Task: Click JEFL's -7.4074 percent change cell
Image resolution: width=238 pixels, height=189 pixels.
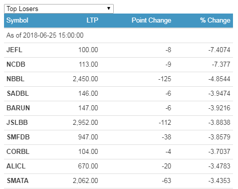Action: click(x=219, y=50)
